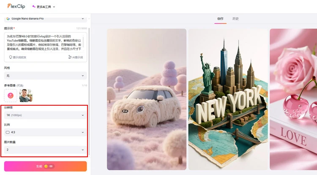Screen dimensions: 317x175
Task: Expand the 分辨率 1K resolution dropdown
Action: (x=45, y=115)
